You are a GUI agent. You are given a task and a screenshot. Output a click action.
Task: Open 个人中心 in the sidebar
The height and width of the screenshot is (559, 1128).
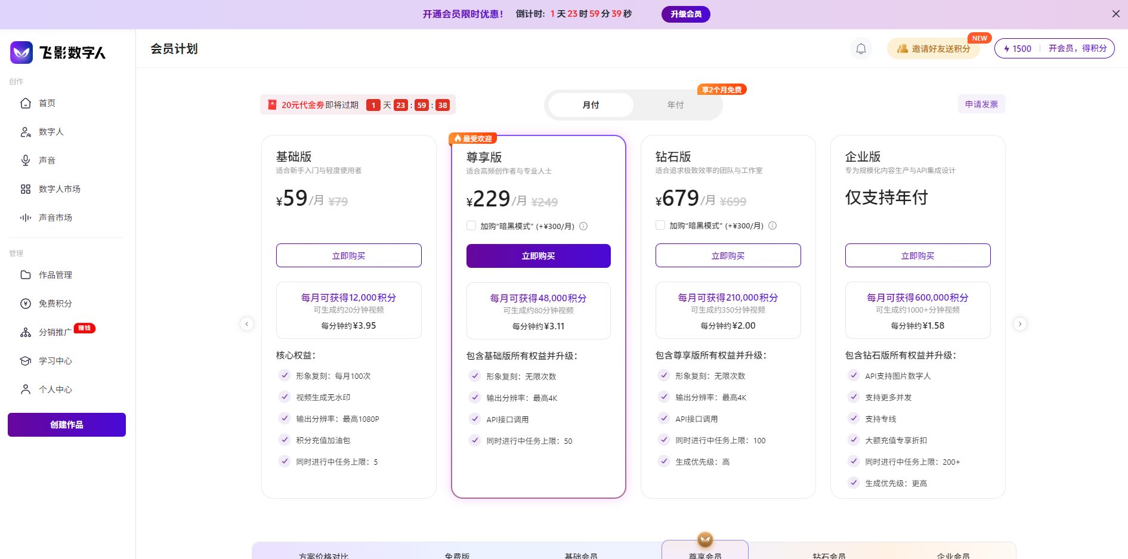pos(55,390)
